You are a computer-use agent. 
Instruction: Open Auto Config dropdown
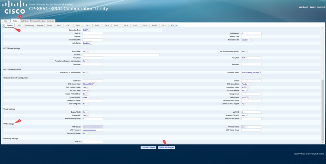(x=87, y=43)
